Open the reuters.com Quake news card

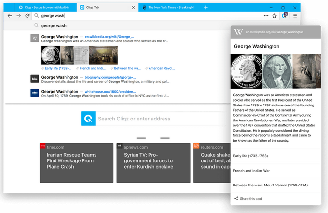(x=212, y=163)
